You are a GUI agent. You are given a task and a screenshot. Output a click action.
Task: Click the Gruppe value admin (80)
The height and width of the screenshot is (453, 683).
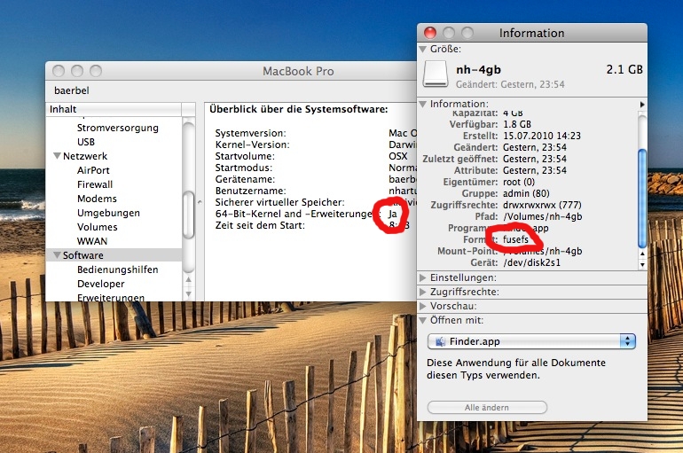526,193
